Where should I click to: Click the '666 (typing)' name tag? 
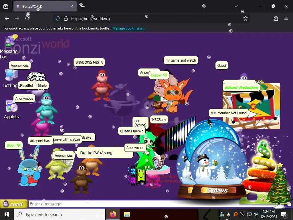click(x=140, y=123)
